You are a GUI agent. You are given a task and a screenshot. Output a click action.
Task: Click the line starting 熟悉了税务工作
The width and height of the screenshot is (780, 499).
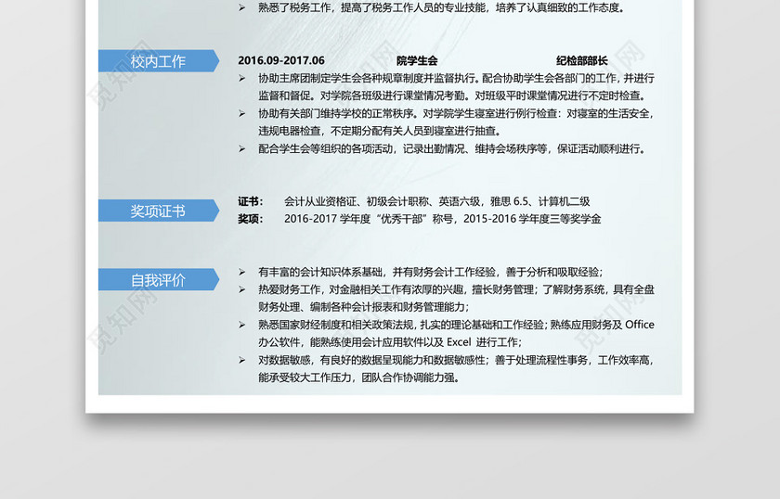pos(442,7)
